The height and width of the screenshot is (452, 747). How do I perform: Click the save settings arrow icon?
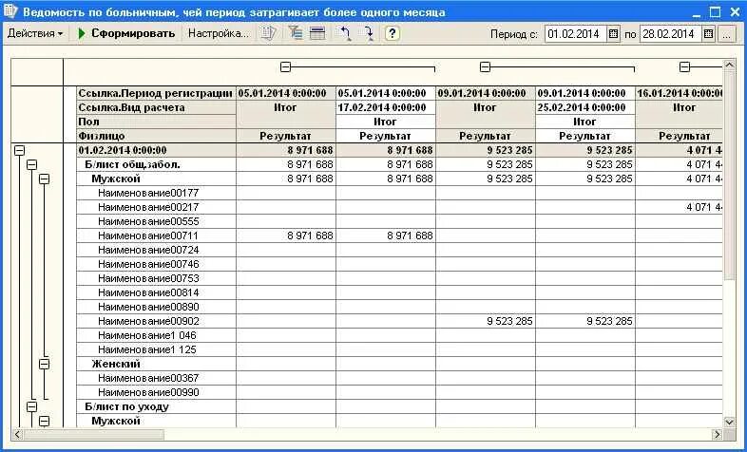[368, 33]
